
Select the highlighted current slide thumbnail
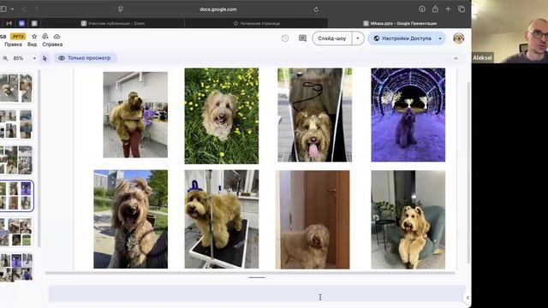16,196
